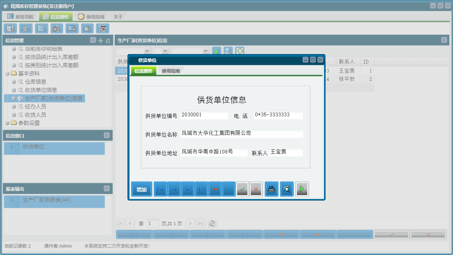Click the grid pager refresh icon
The width and height of the screenshot is (453, 255).
tap(212, 223)
